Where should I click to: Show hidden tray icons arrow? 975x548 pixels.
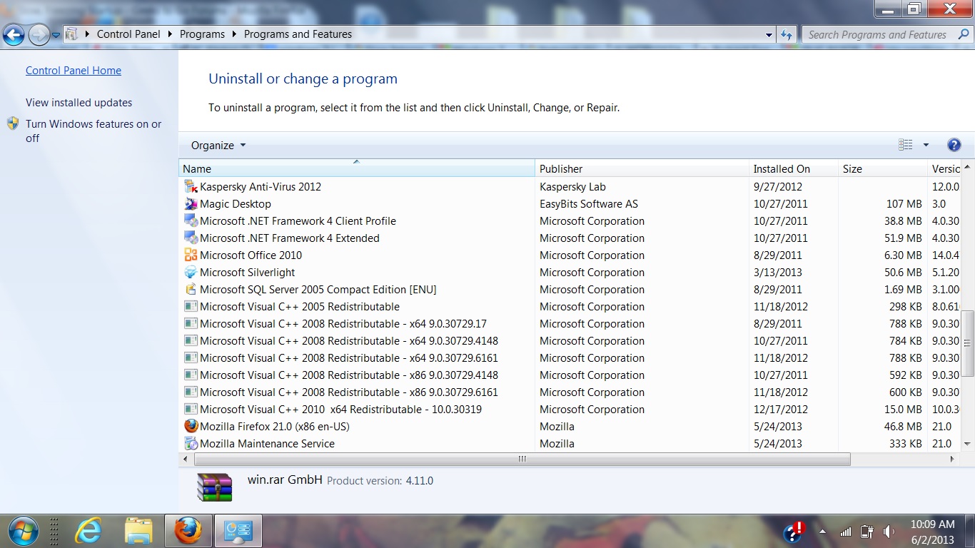pos(822,532)
